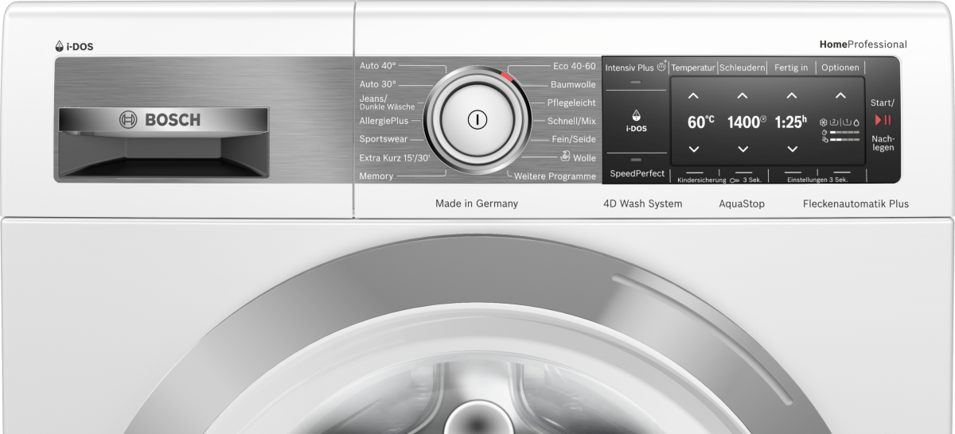Tap the up arrow under Optionen
Screen dimensions: 955x434
[840, 96]
